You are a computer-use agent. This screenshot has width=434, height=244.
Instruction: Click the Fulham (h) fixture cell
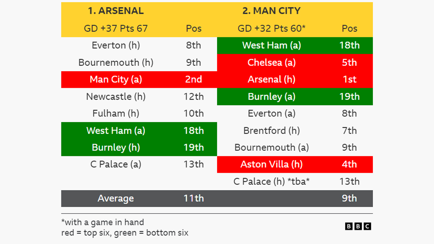pos(116,114)
